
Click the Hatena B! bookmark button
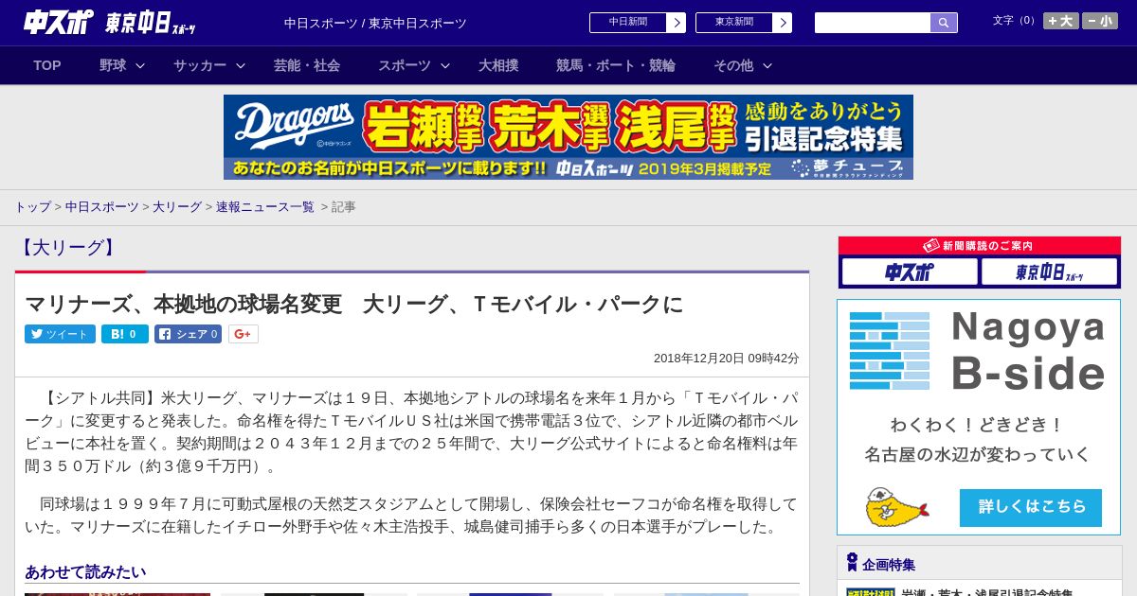125,334
